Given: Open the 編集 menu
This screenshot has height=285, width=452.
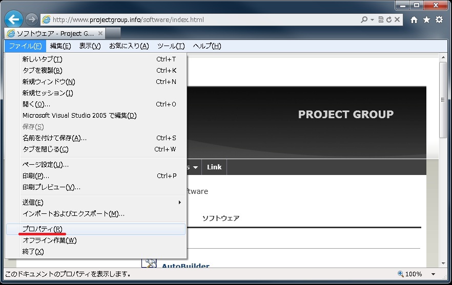Looking at the screenshot, I should coord(60,46).
